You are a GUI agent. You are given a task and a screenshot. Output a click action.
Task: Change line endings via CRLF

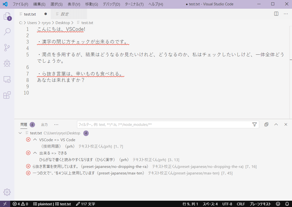[241, 204]
